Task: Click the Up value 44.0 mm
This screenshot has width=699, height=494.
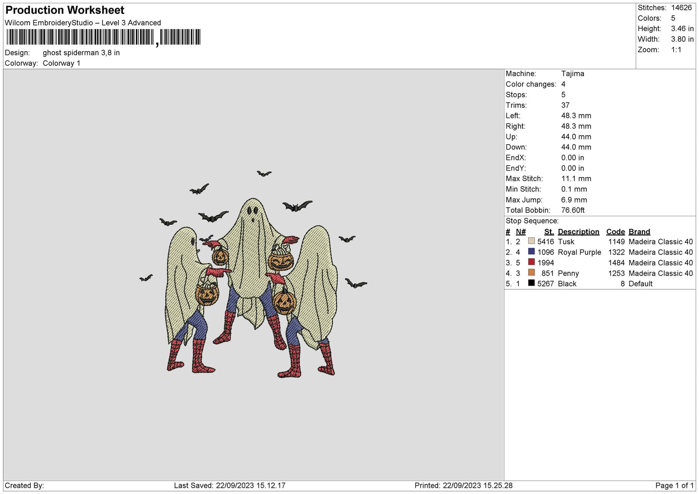Action: tap(576, 137)
